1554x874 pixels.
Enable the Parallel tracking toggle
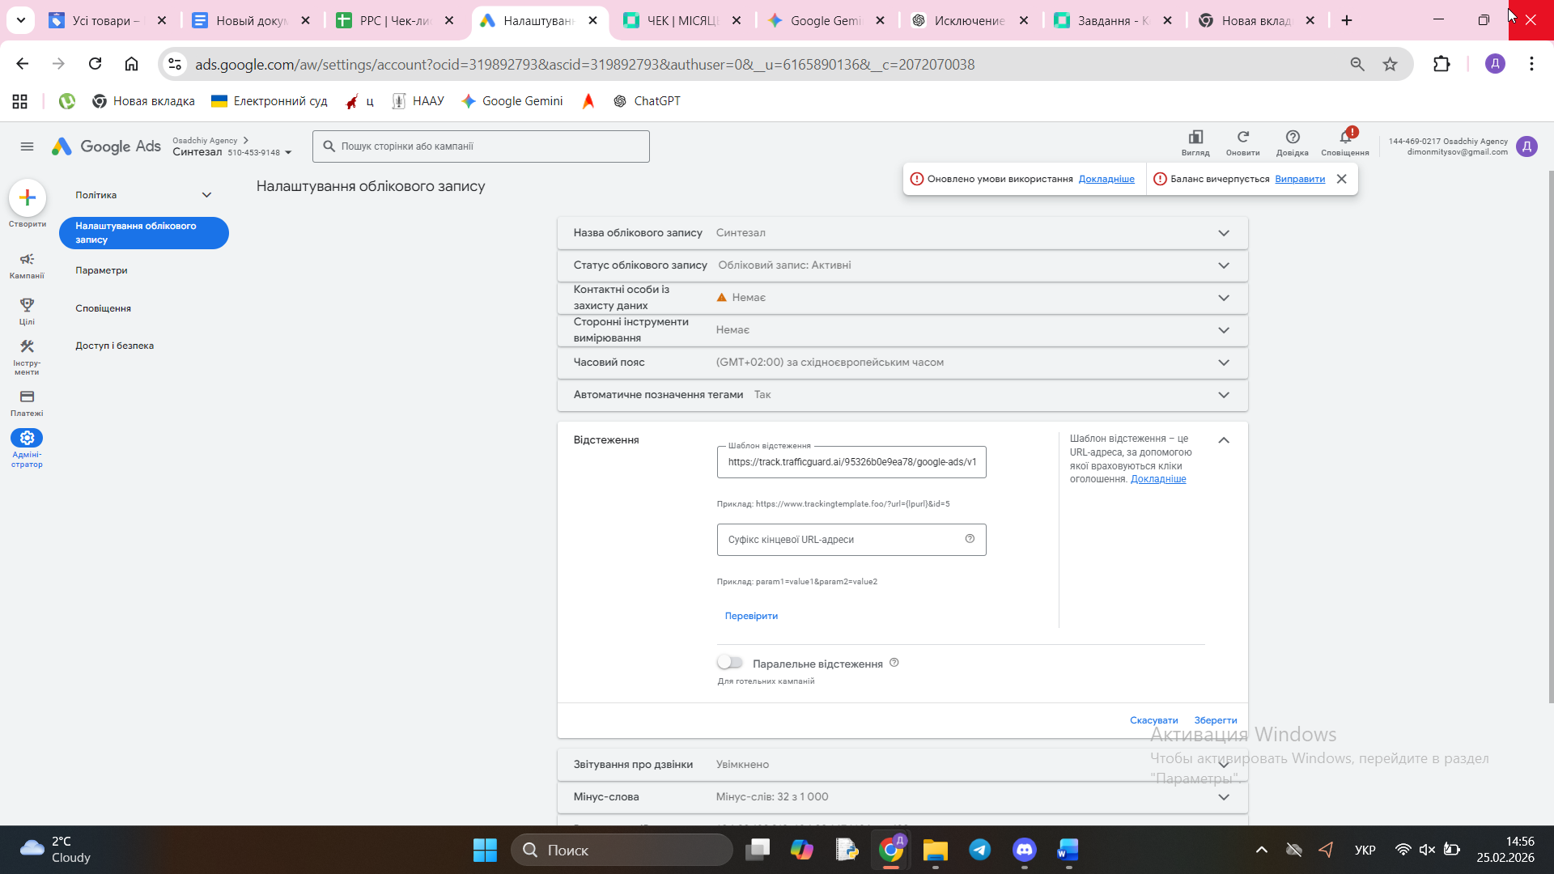pyautogui.click(x=730, y=663)
